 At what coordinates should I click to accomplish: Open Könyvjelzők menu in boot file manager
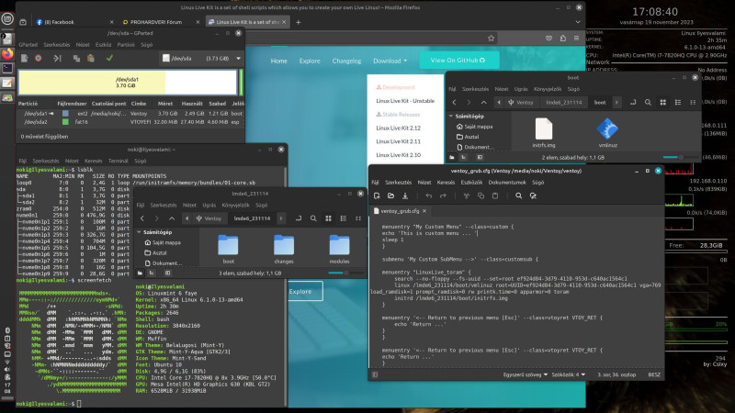coord(548,88)
